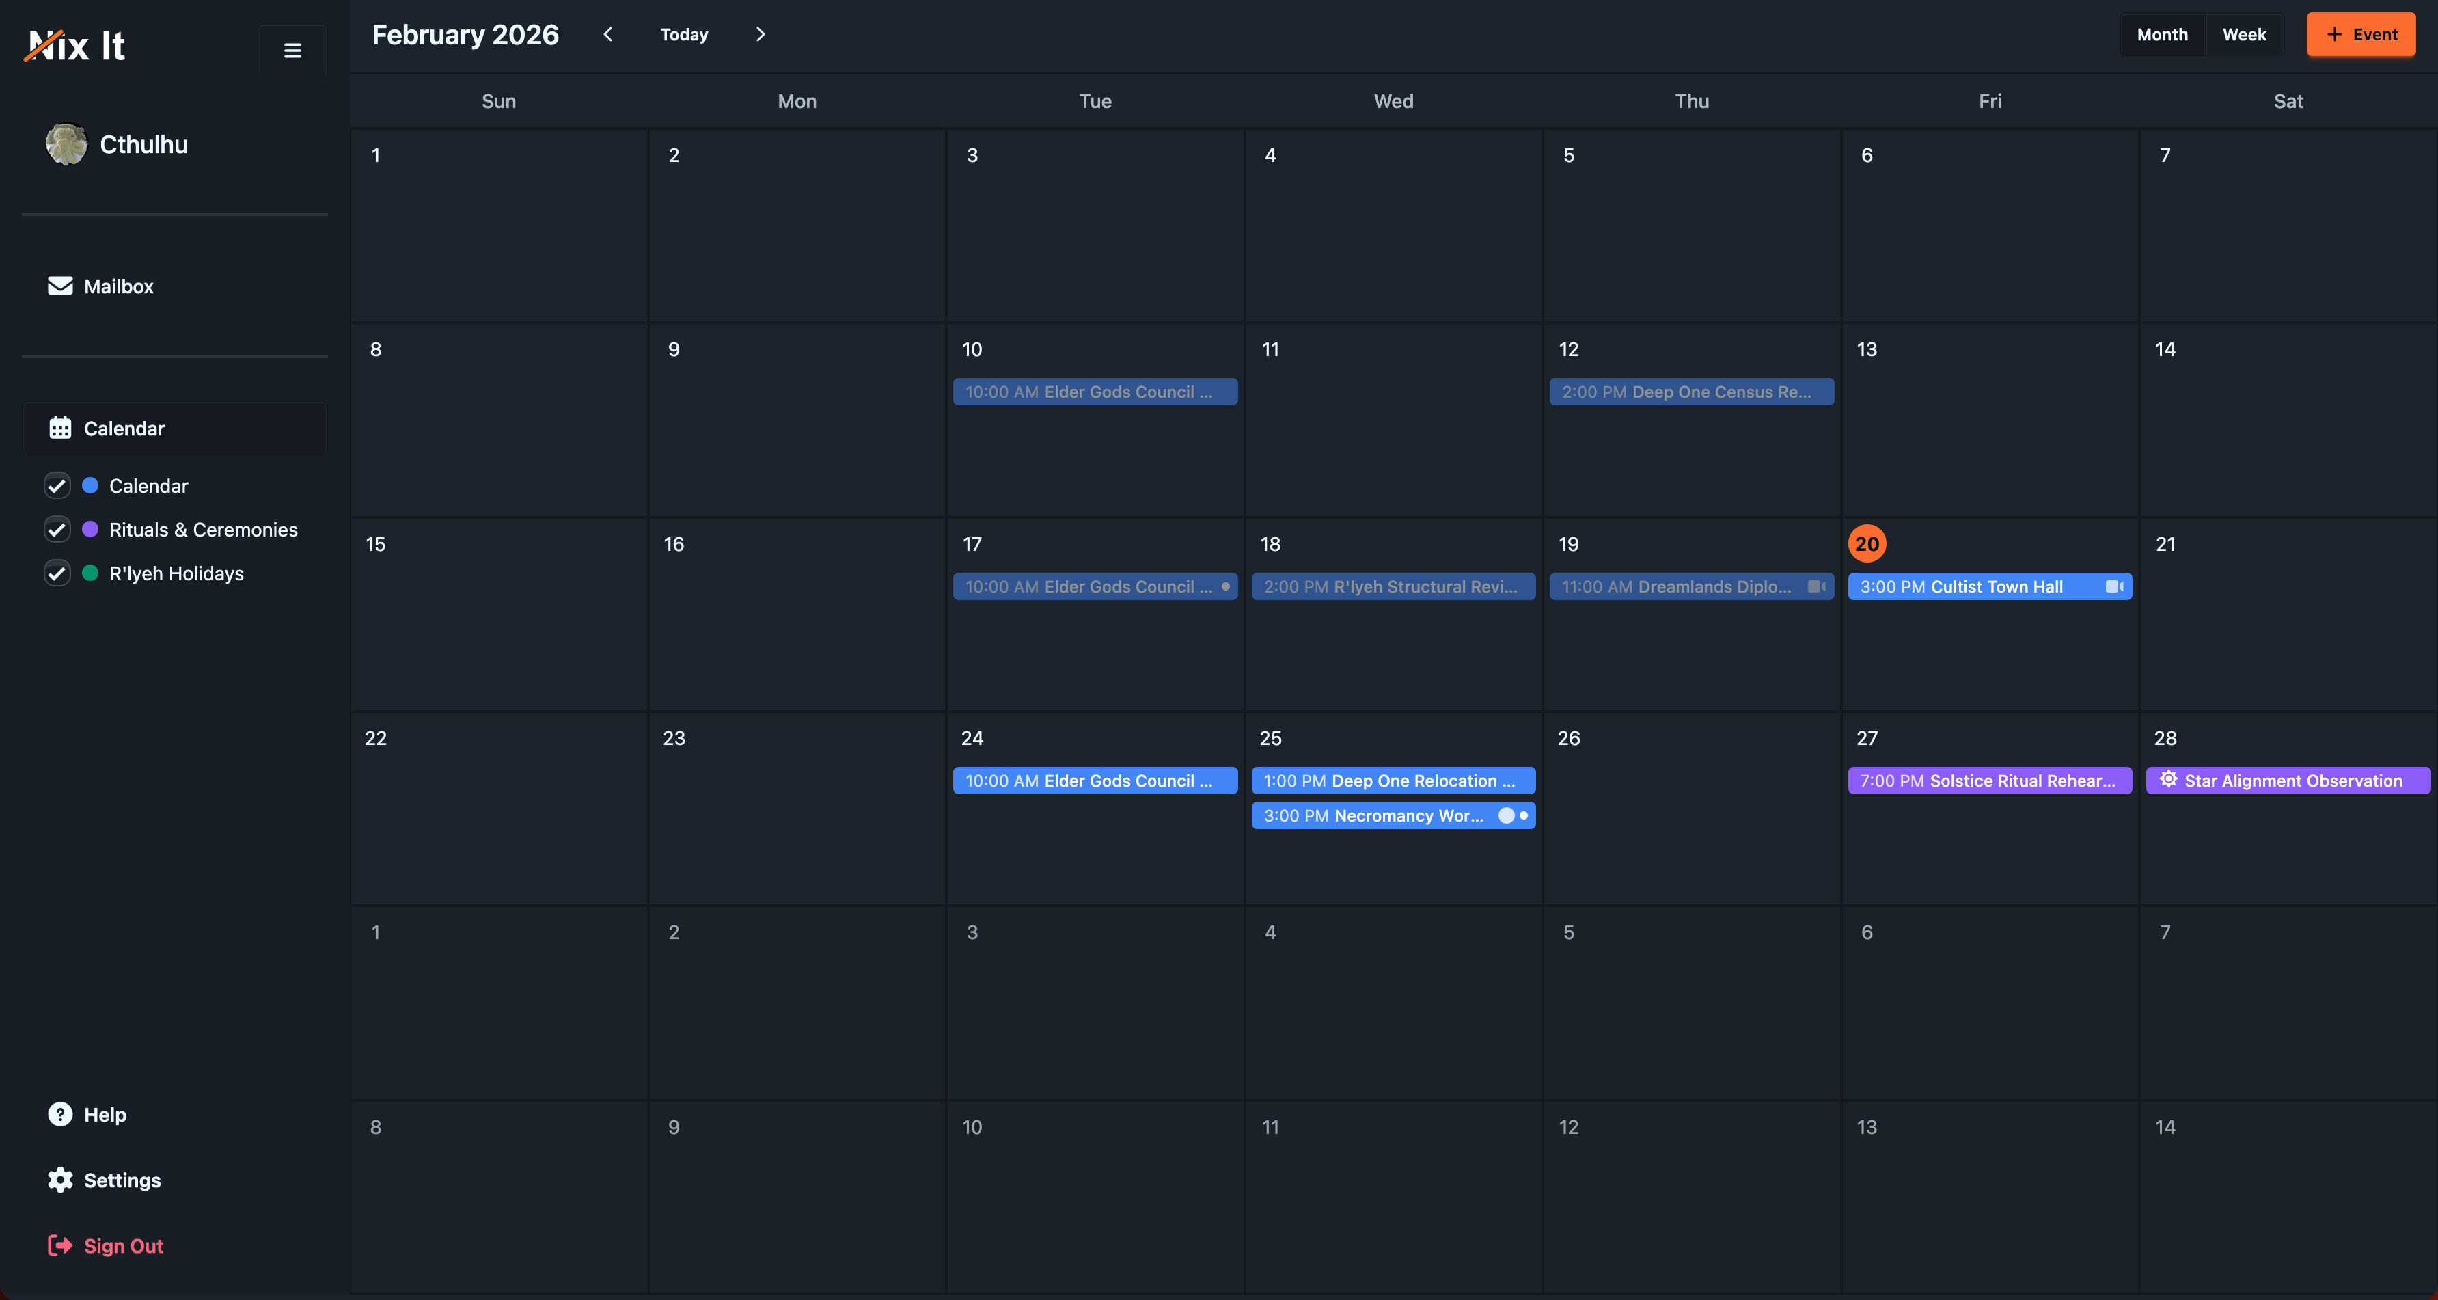Uncheck the Calendar checkbox

tap(57, 486)
